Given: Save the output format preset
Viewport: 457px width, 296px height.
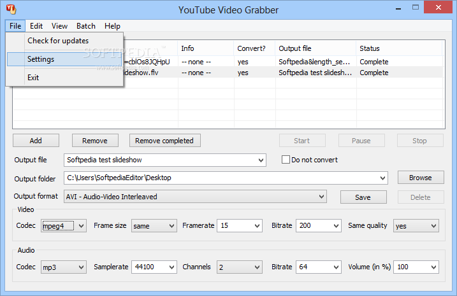Looking at the screenshot, I should pyautogui.click(x=363, y=197).
